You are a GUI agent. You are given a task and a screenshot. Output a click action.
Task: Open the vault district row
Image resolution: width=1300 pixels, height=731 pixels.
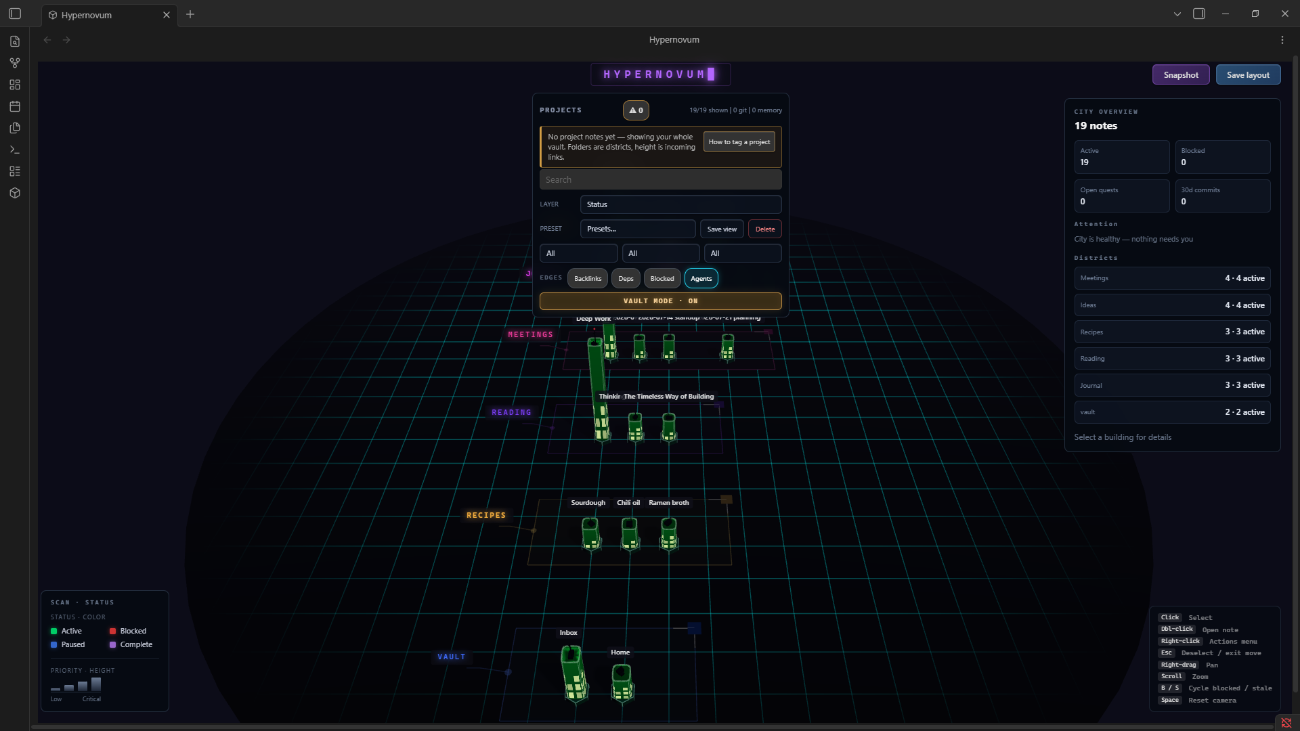[1172, 412]
